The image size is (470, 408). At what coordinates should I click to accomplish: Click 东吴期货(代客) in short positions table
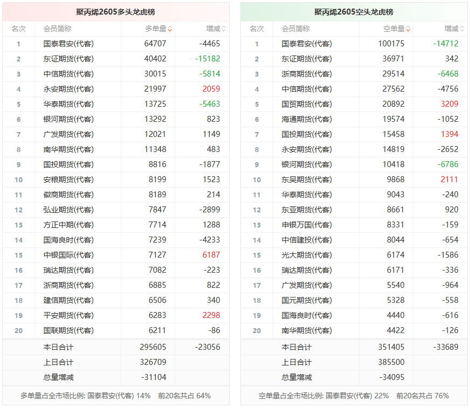[x=307, y=179]
